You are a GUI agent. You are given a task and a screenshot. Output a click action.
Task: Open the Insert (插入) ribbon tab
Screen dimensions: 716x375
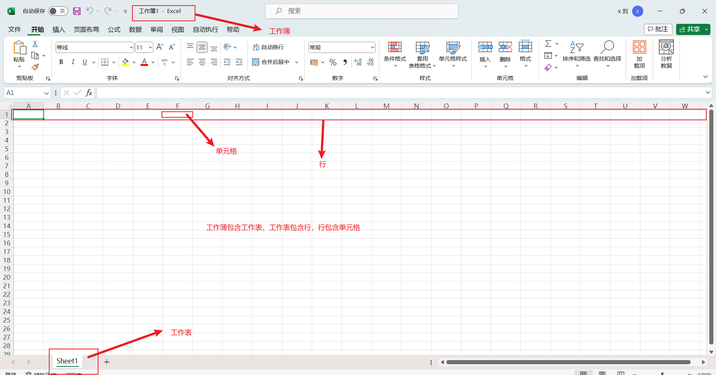coord(59,29)
